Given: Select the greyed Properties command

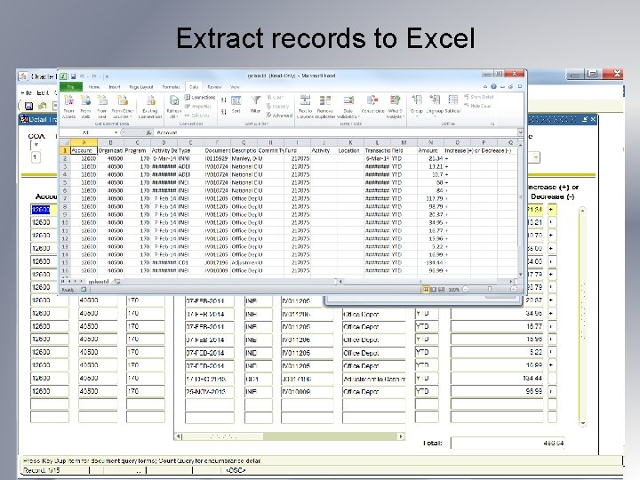Looking at the screenshot, I should click(x=198, y=107).
